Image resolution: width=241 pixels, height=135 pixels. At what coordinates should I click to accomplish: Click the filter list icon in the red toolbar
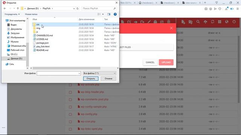[x=191, y=22]
